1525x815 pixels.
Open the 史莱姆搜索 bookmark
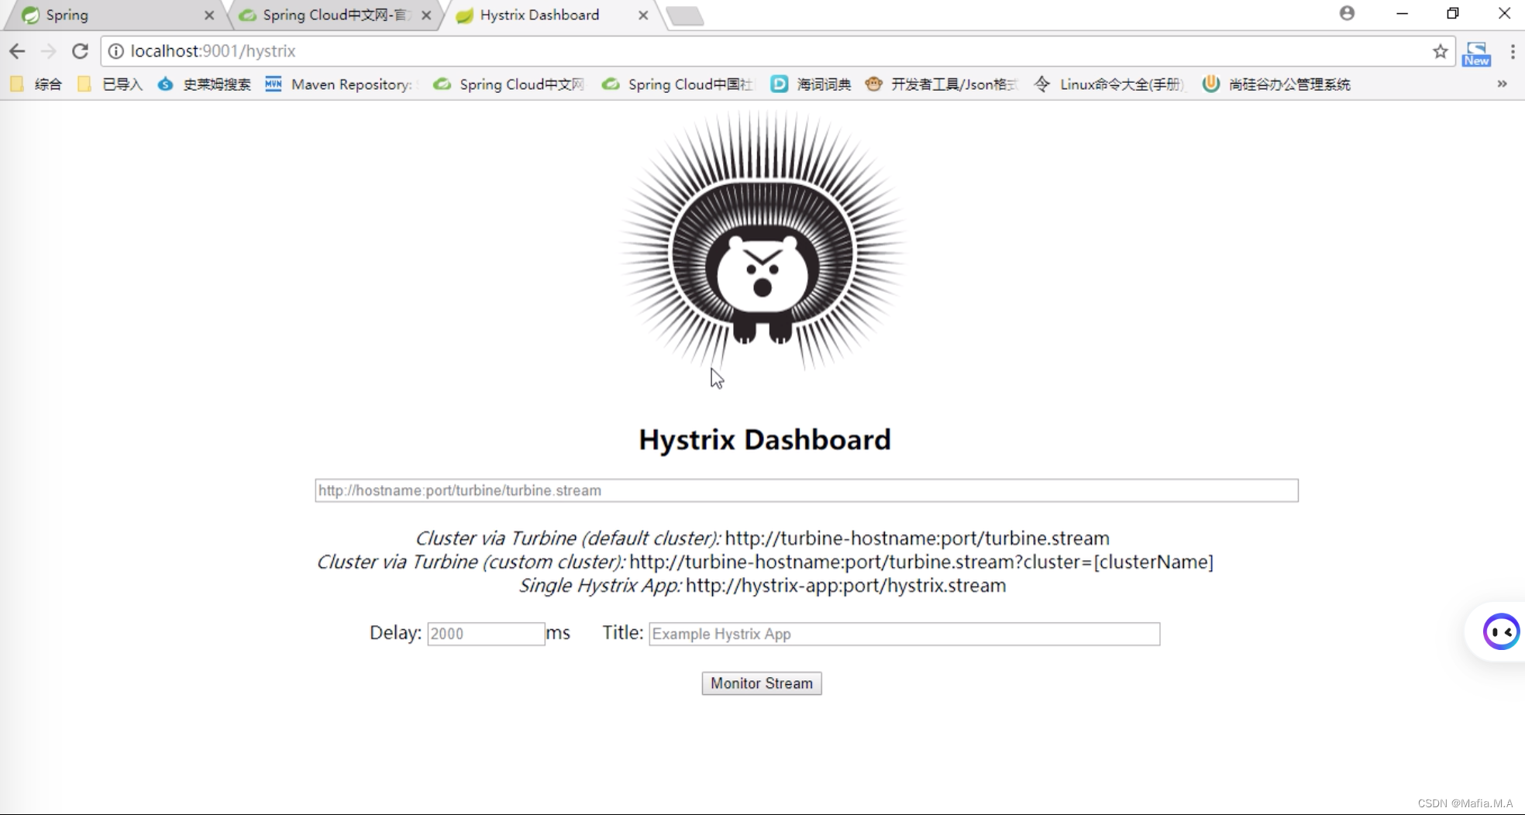coord(205,84)
